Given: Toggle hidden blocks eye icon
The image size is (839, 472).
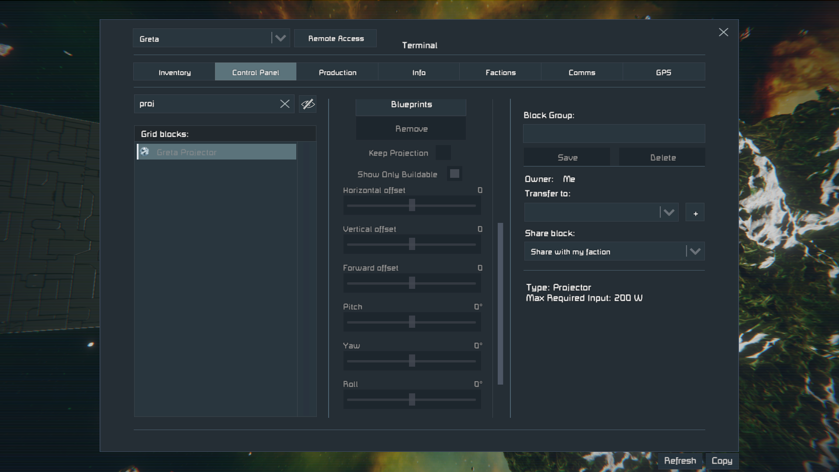Looking at the screenshot, I should (308, 104).
